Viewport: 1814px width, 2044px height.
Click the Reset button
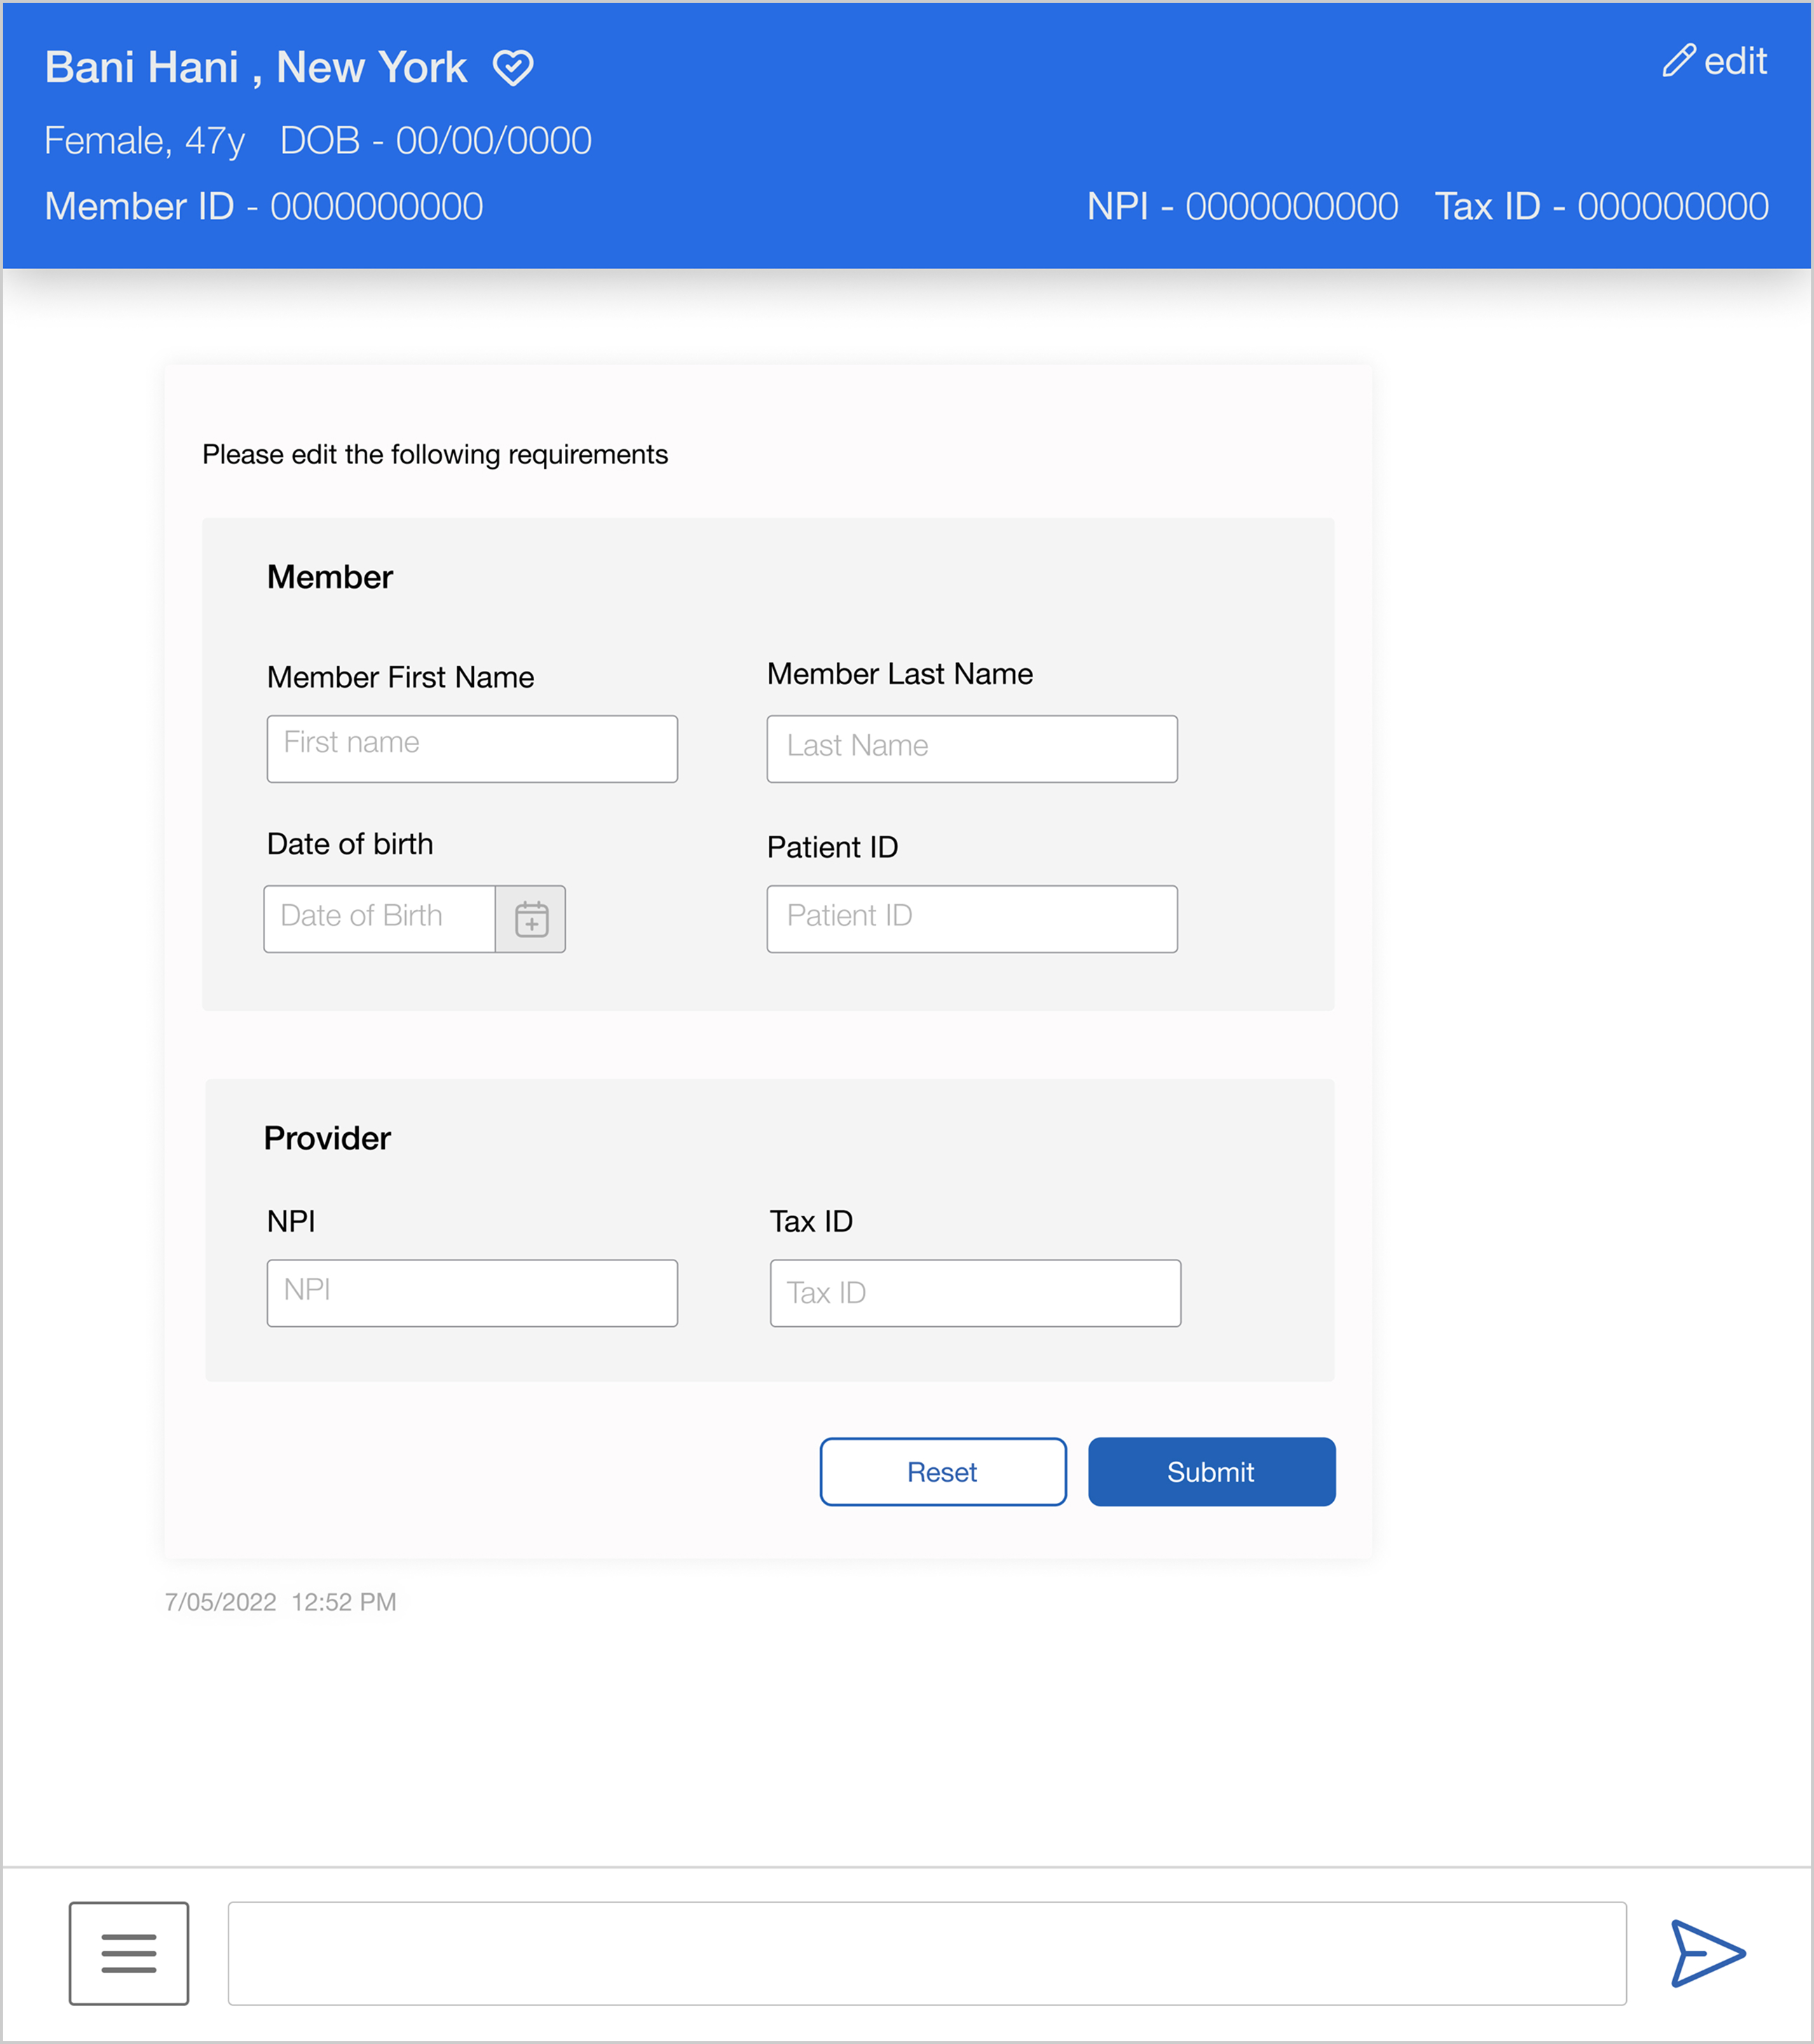[942, 1471]
